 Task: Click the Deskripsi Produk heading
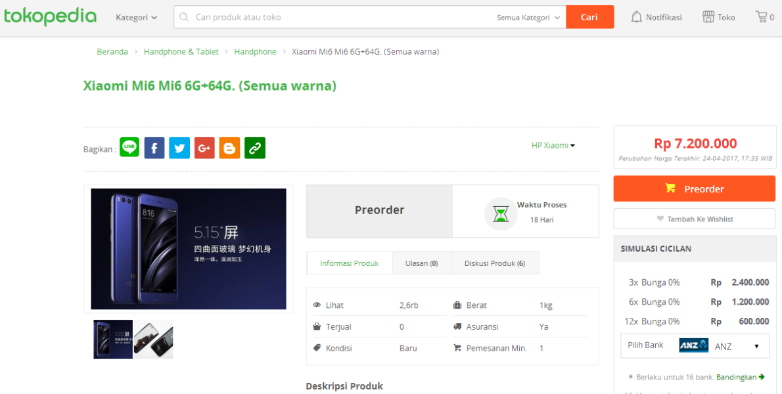(344, 386)
